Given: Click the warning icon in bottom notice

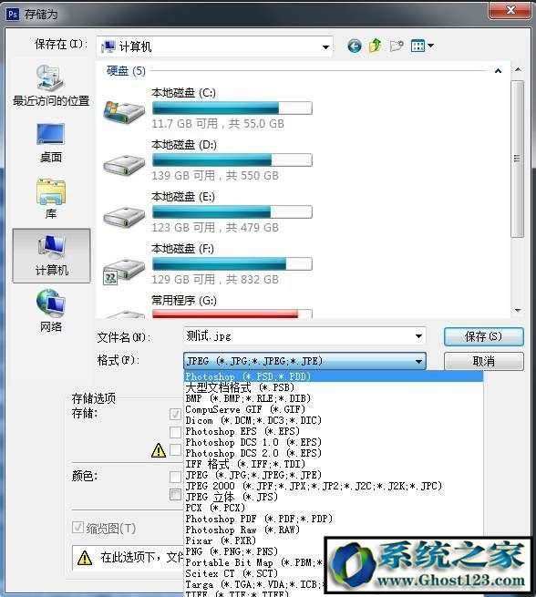Looking at the screenshot, I should point(85,558).
